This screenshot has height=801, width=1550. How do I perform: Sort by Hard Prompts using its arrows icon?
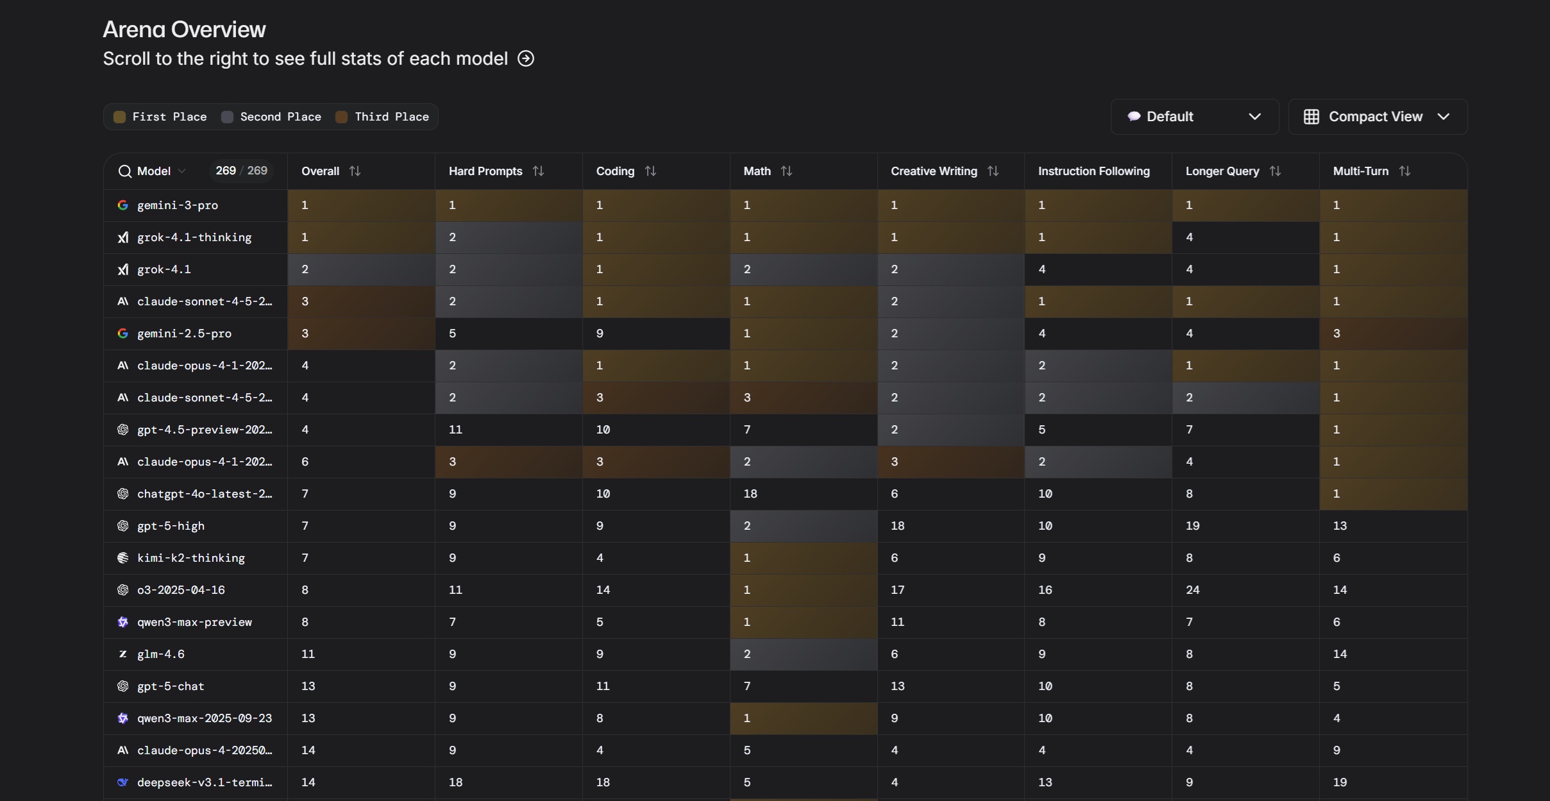pos(538,171)
